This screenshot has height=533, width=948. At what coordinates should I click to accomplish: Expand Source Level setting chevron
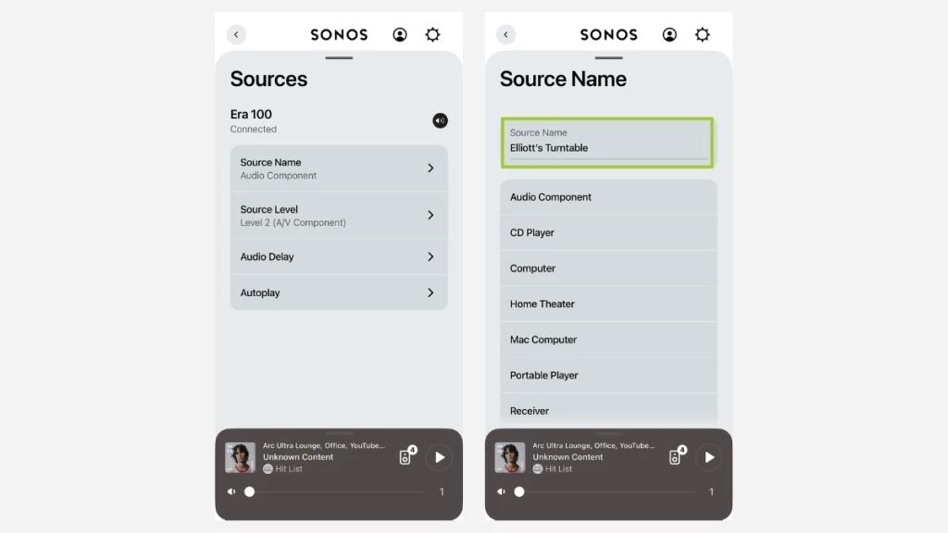click(430, 215)
